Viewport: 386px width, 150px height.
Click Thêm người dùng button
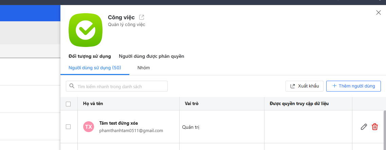click(x=353, y=86)
